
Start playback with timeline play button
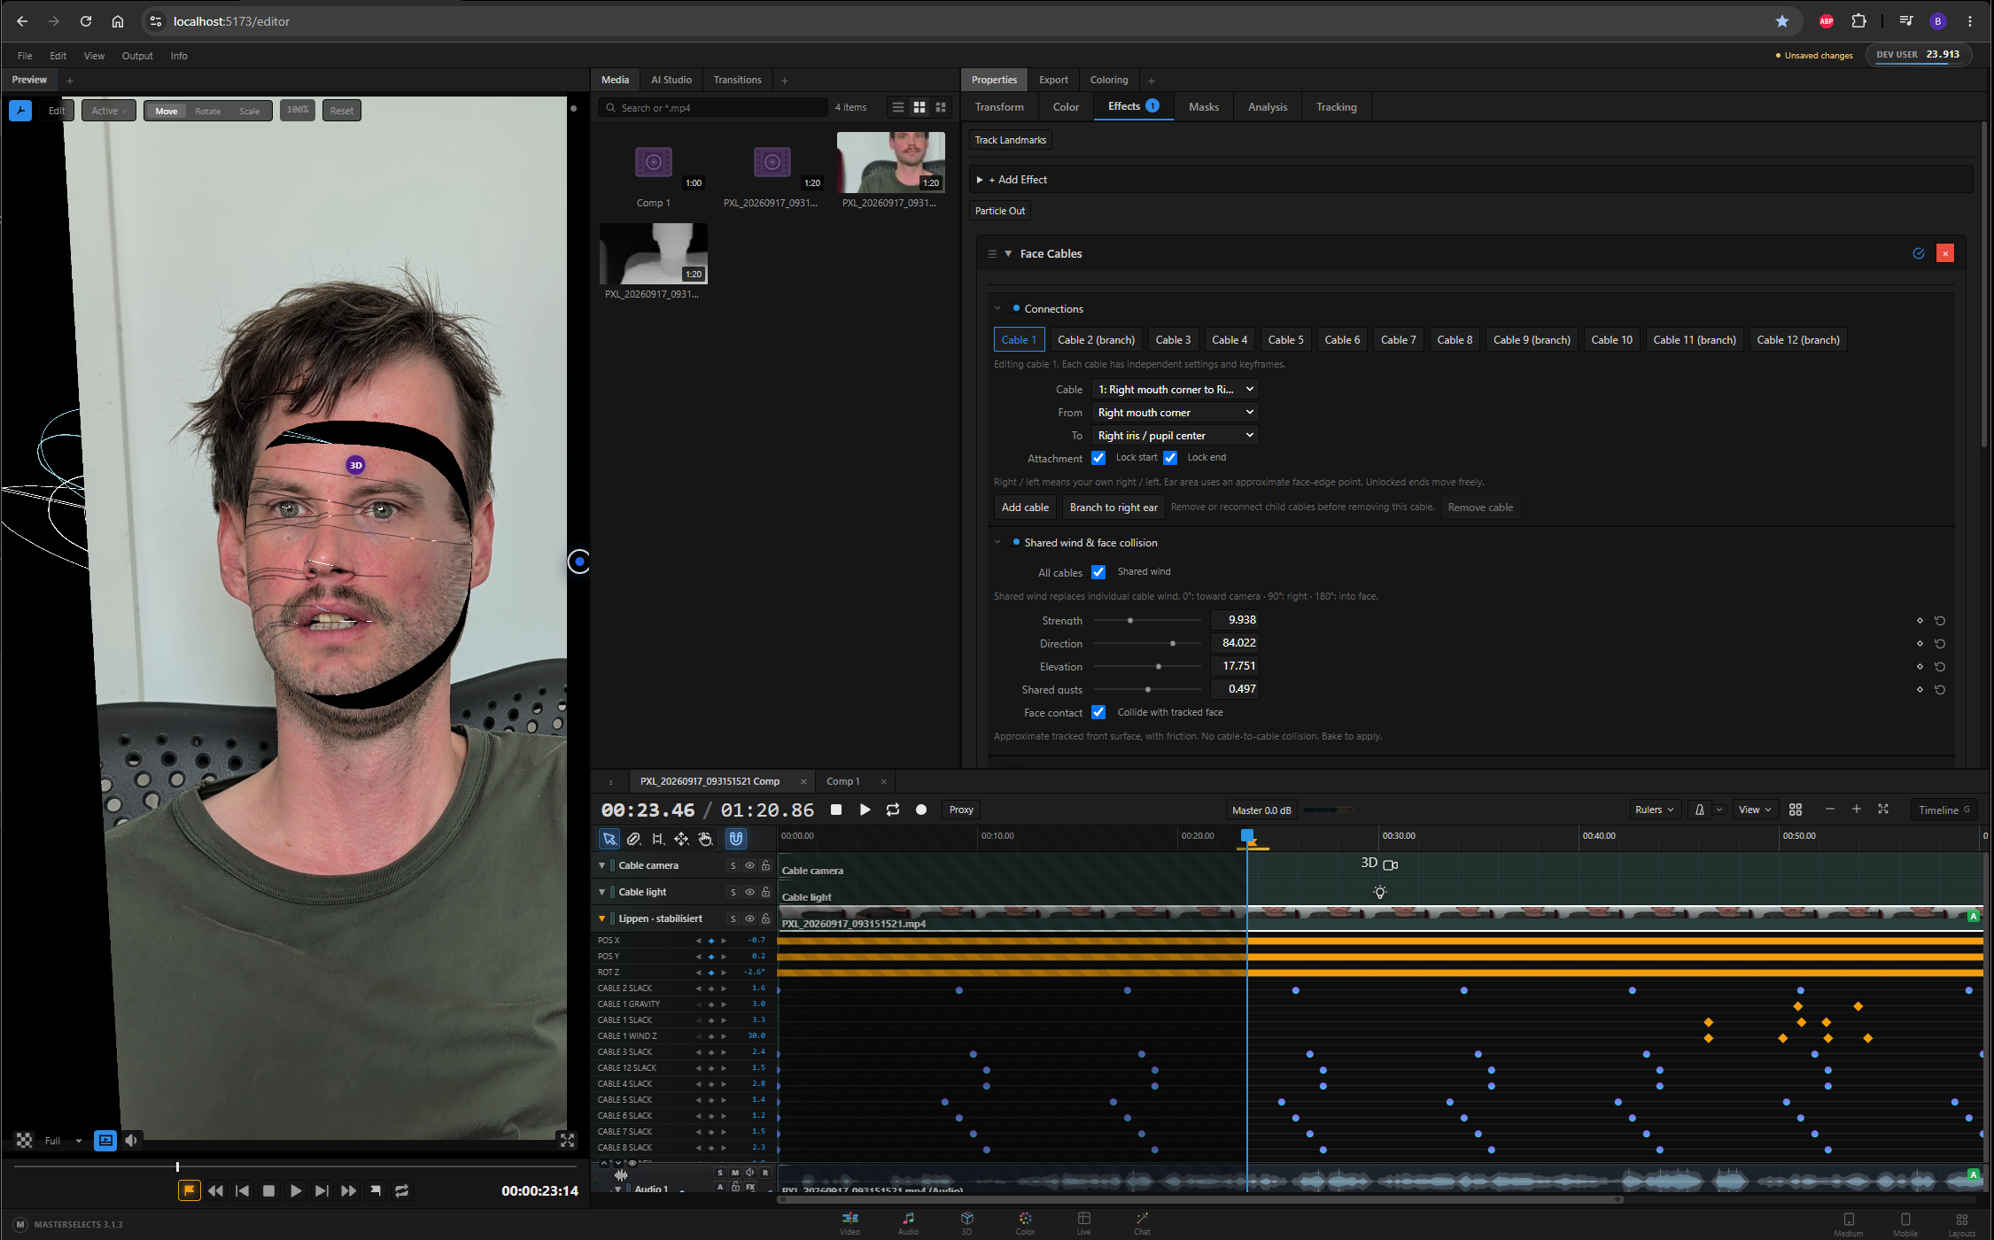pyautogui.click(x=865, y=810)
